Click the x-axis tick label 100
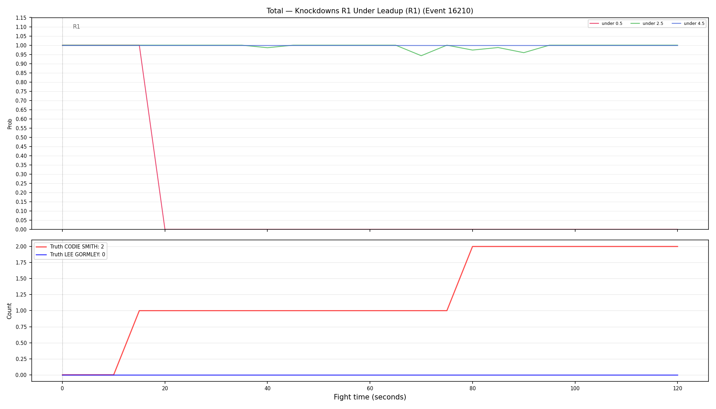This screenshot has height=409, width=716. click(575, 388)
